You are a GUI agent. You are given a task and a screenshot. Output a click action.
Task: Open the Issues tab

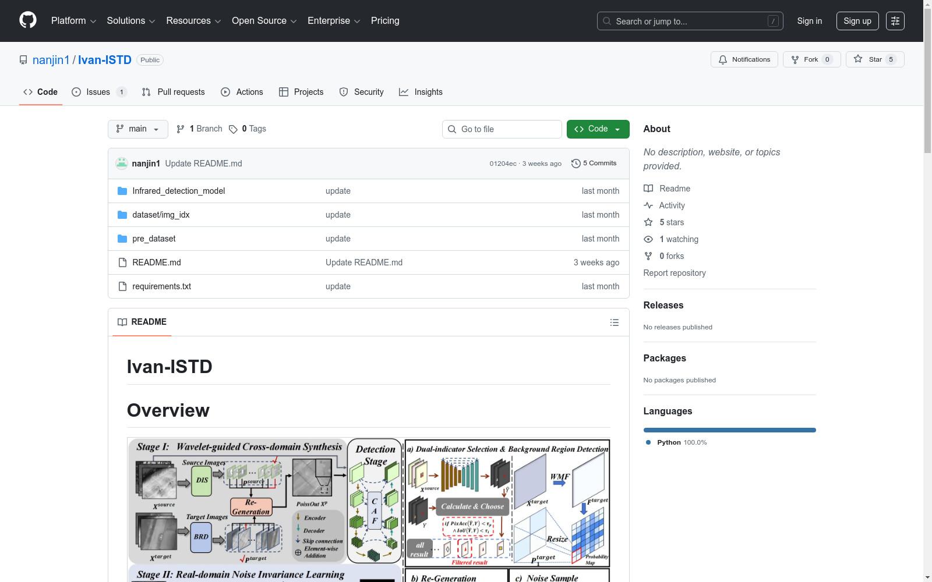pos(99,92)
